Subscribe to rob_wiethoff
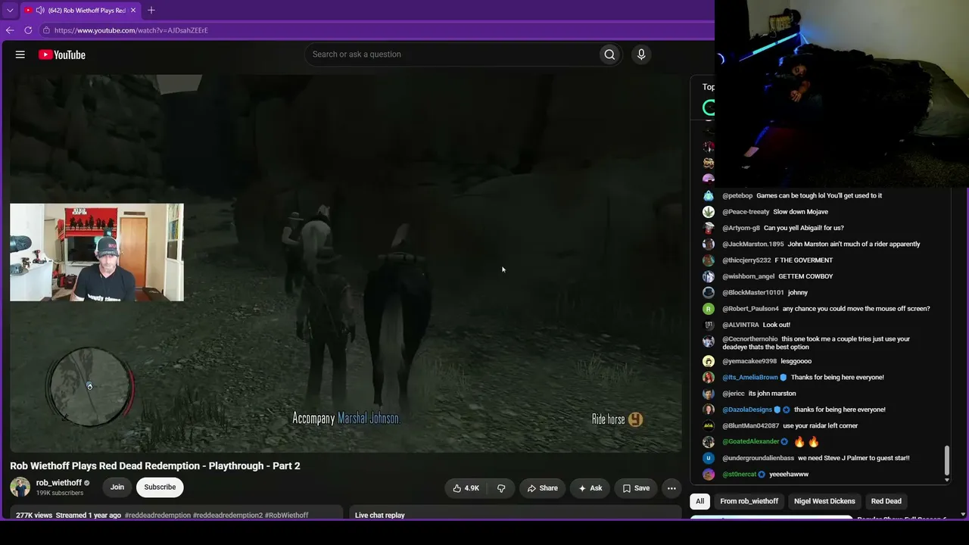 [160, 487]
